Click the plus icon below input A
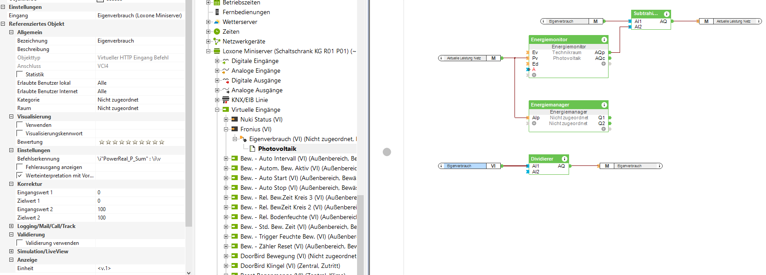Screen dimensions: 766x275 (534, 75)
